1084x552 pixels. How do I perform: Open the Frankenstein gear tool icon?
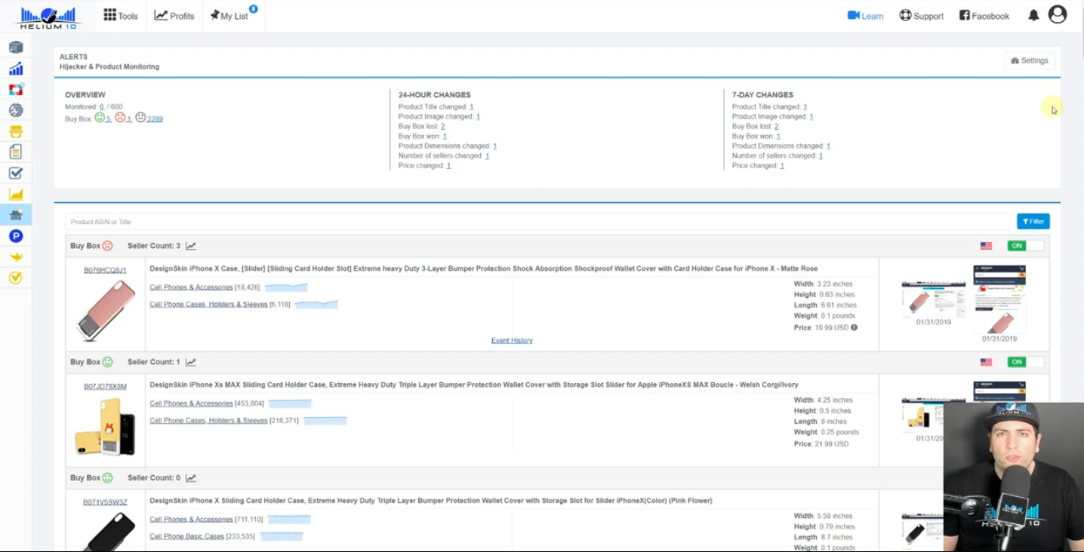tap(17, 110)
